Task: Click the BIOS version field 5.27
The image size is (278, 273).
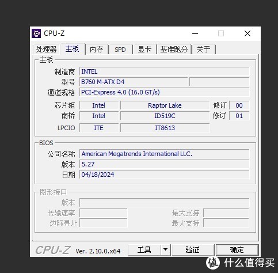Action: tap(165, 164)
